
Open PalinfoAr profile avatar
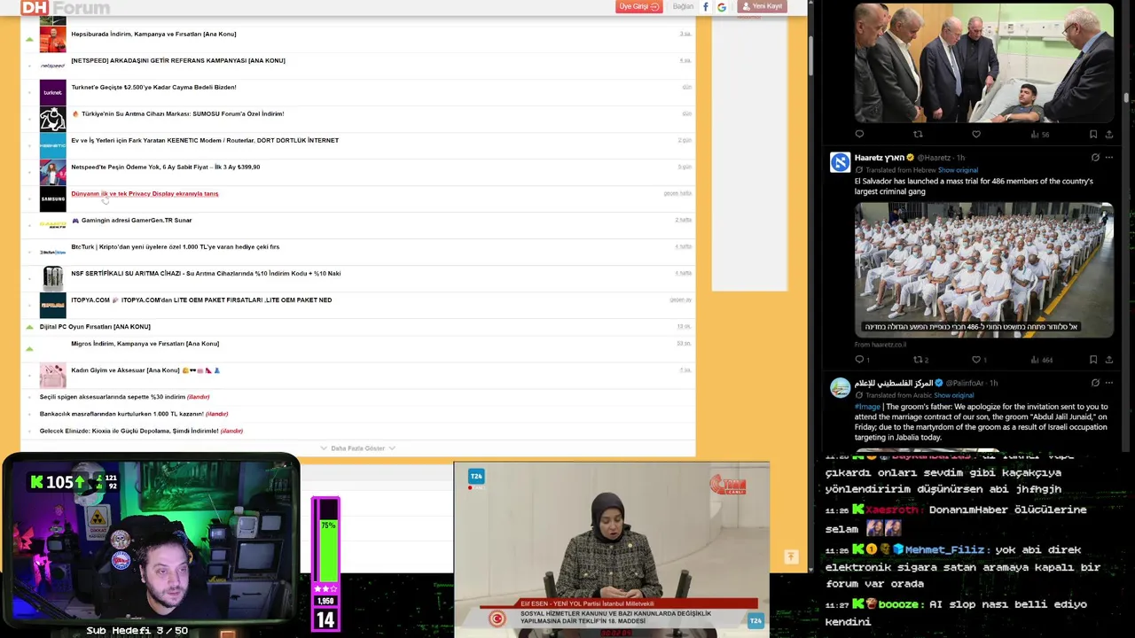pyautogui.click(x=840, y=387)
